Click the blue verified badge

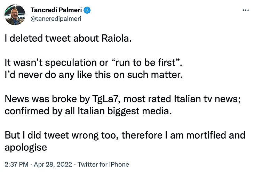[87, 10]
